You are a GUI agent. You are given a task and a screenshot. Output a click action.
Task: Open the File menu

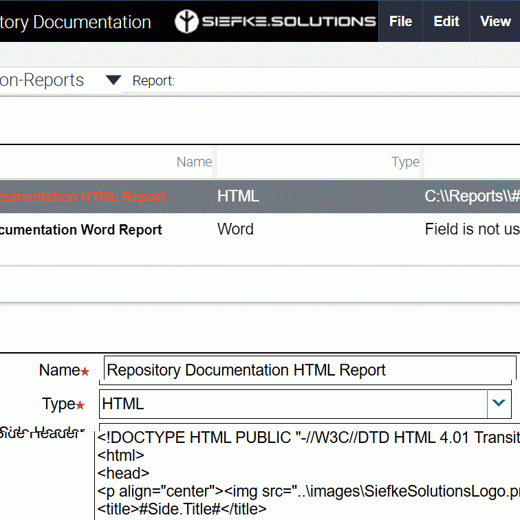pos(400,21)
